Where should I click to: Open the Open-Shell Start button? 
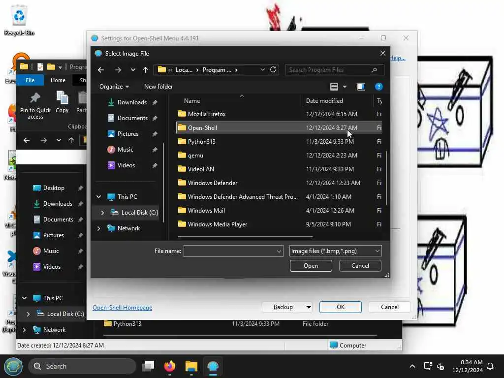click(x=13, y=366)
